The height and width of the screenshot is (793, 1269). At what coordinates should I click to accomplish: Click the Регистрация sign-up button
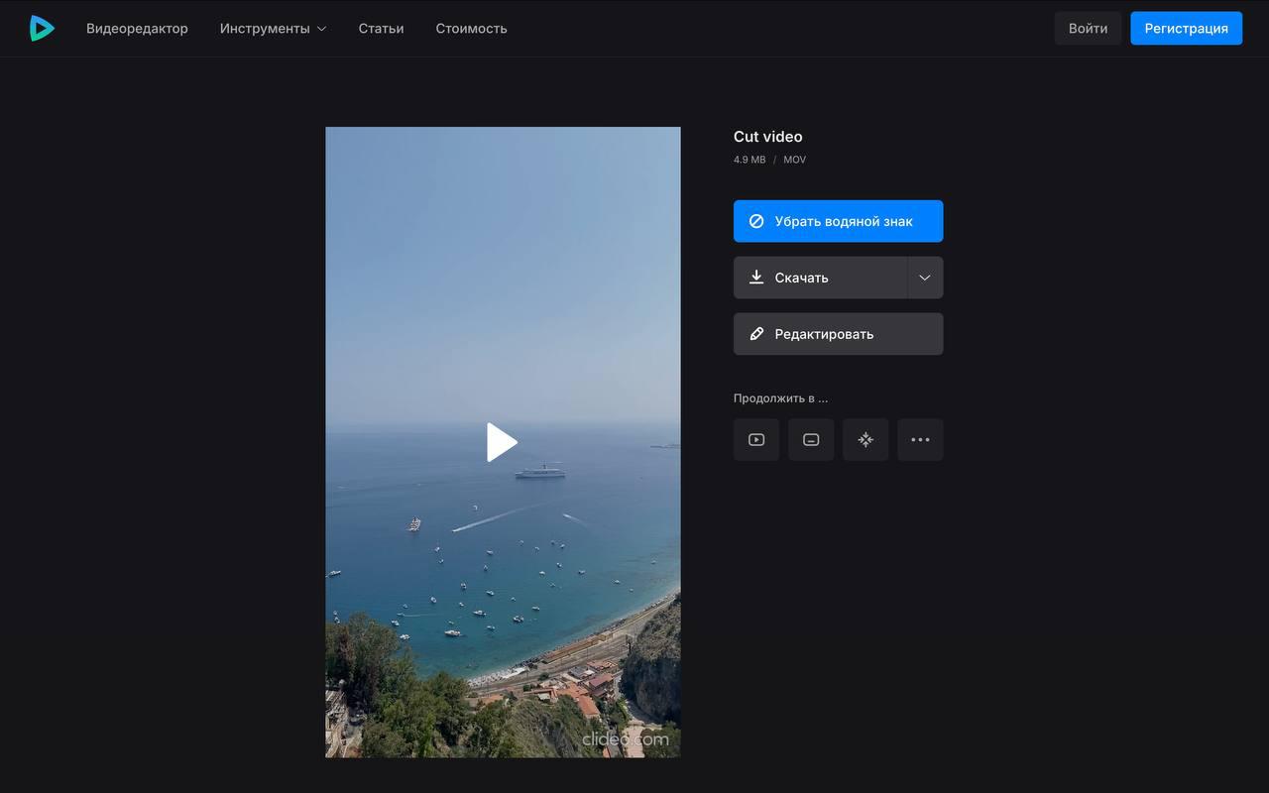pos(1186,29)
